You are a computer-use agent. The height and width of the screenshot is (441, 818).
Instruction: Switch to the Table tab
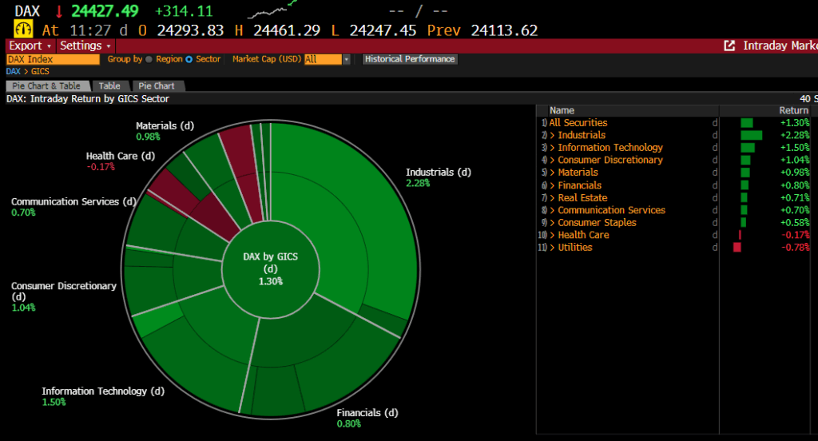109,85
